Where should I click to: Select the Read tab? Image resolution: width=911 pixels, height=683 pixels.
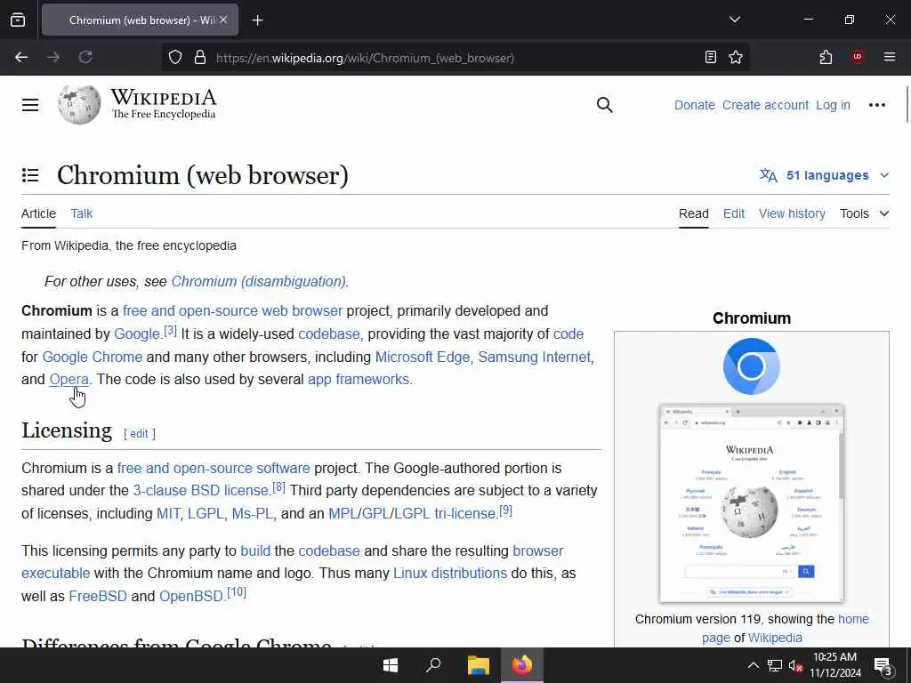694,213
